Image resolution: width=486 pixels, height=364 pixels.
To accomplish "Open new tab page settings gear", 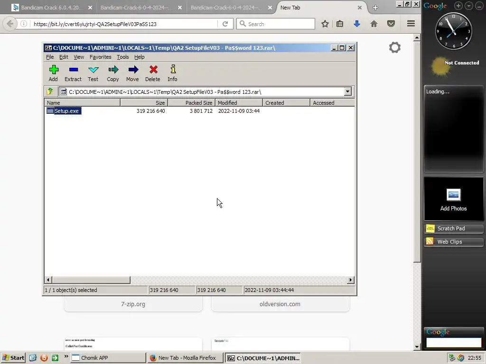I will pos(395,47).
